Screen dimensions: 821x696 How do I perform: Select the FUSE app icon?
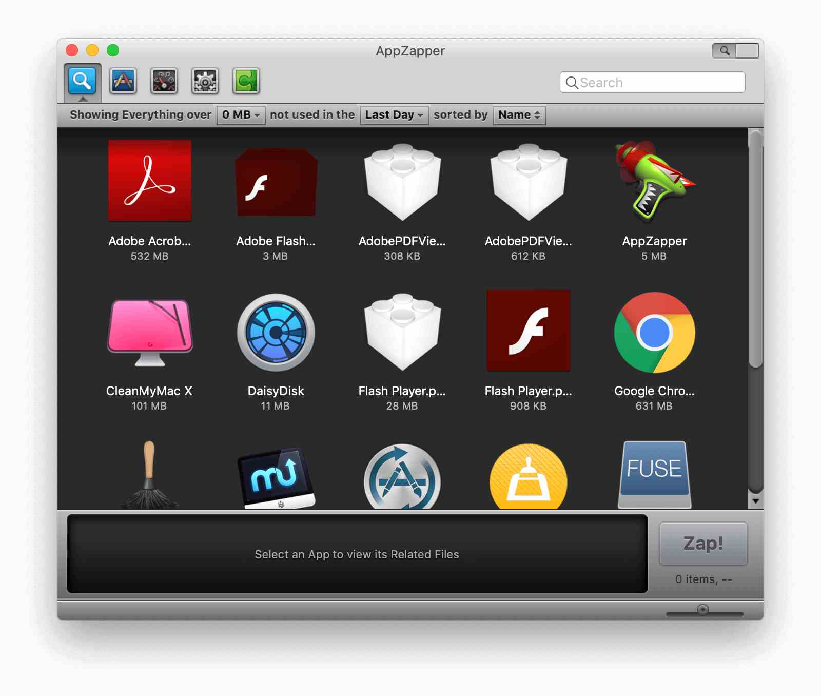tap(655, 475)
